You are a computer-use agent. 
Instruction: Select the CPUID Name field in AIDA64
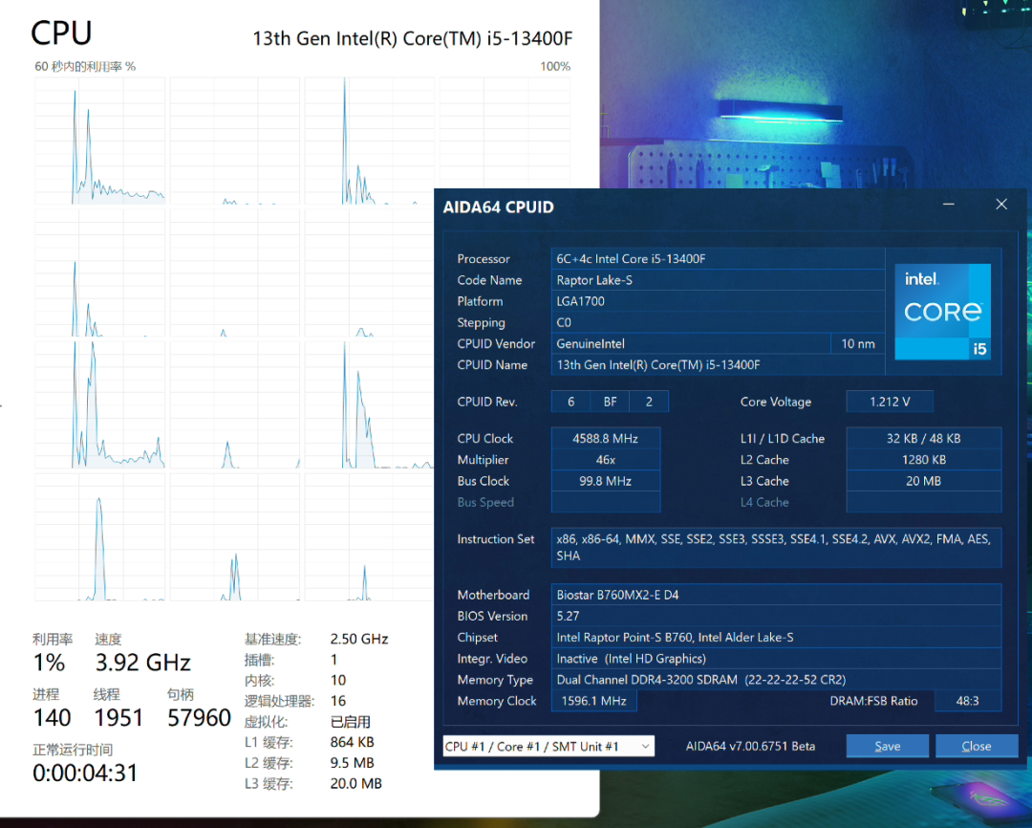718,365
